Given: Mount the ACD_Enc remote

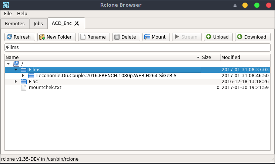Looking at the screenshot, I should point(156,37).
